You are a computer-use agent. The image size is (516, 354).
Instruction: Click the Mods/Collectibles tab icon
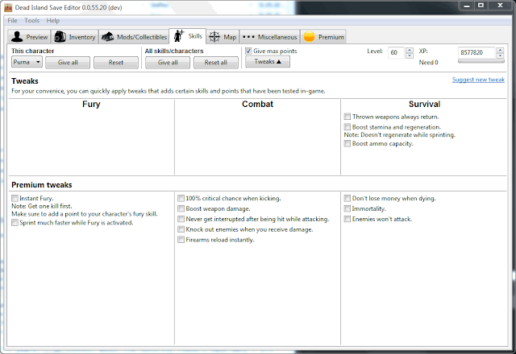coord(109,37)
